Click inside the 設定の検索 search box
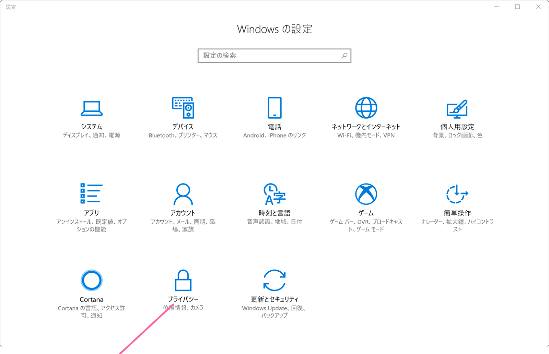The height and width of the screenshot is (354, 549). [x=274, y=56]
